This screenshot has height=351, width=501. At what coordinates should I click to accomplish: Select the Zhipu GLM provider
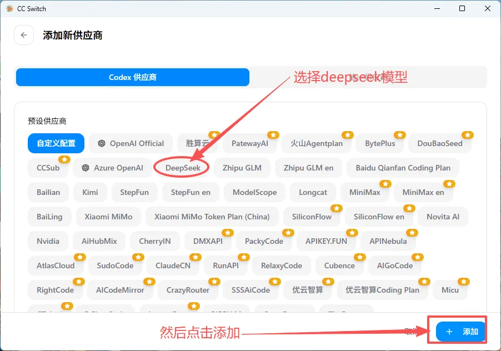(242, 168)
